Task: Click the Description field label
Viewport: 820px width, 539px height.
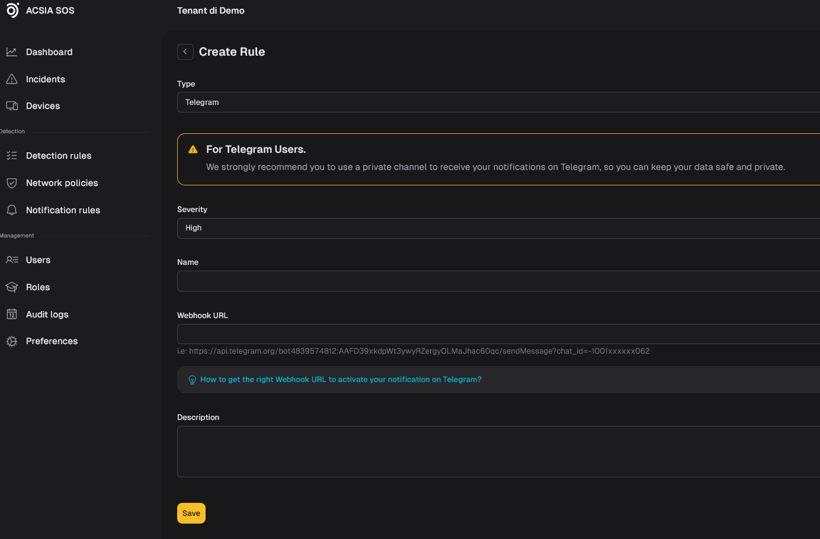Action: tap(198, 418)
